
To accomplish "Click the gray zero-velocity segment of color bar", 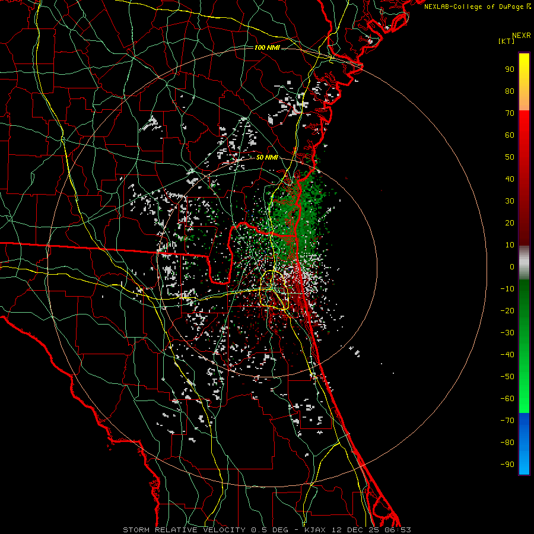I will tap(524, 263).
